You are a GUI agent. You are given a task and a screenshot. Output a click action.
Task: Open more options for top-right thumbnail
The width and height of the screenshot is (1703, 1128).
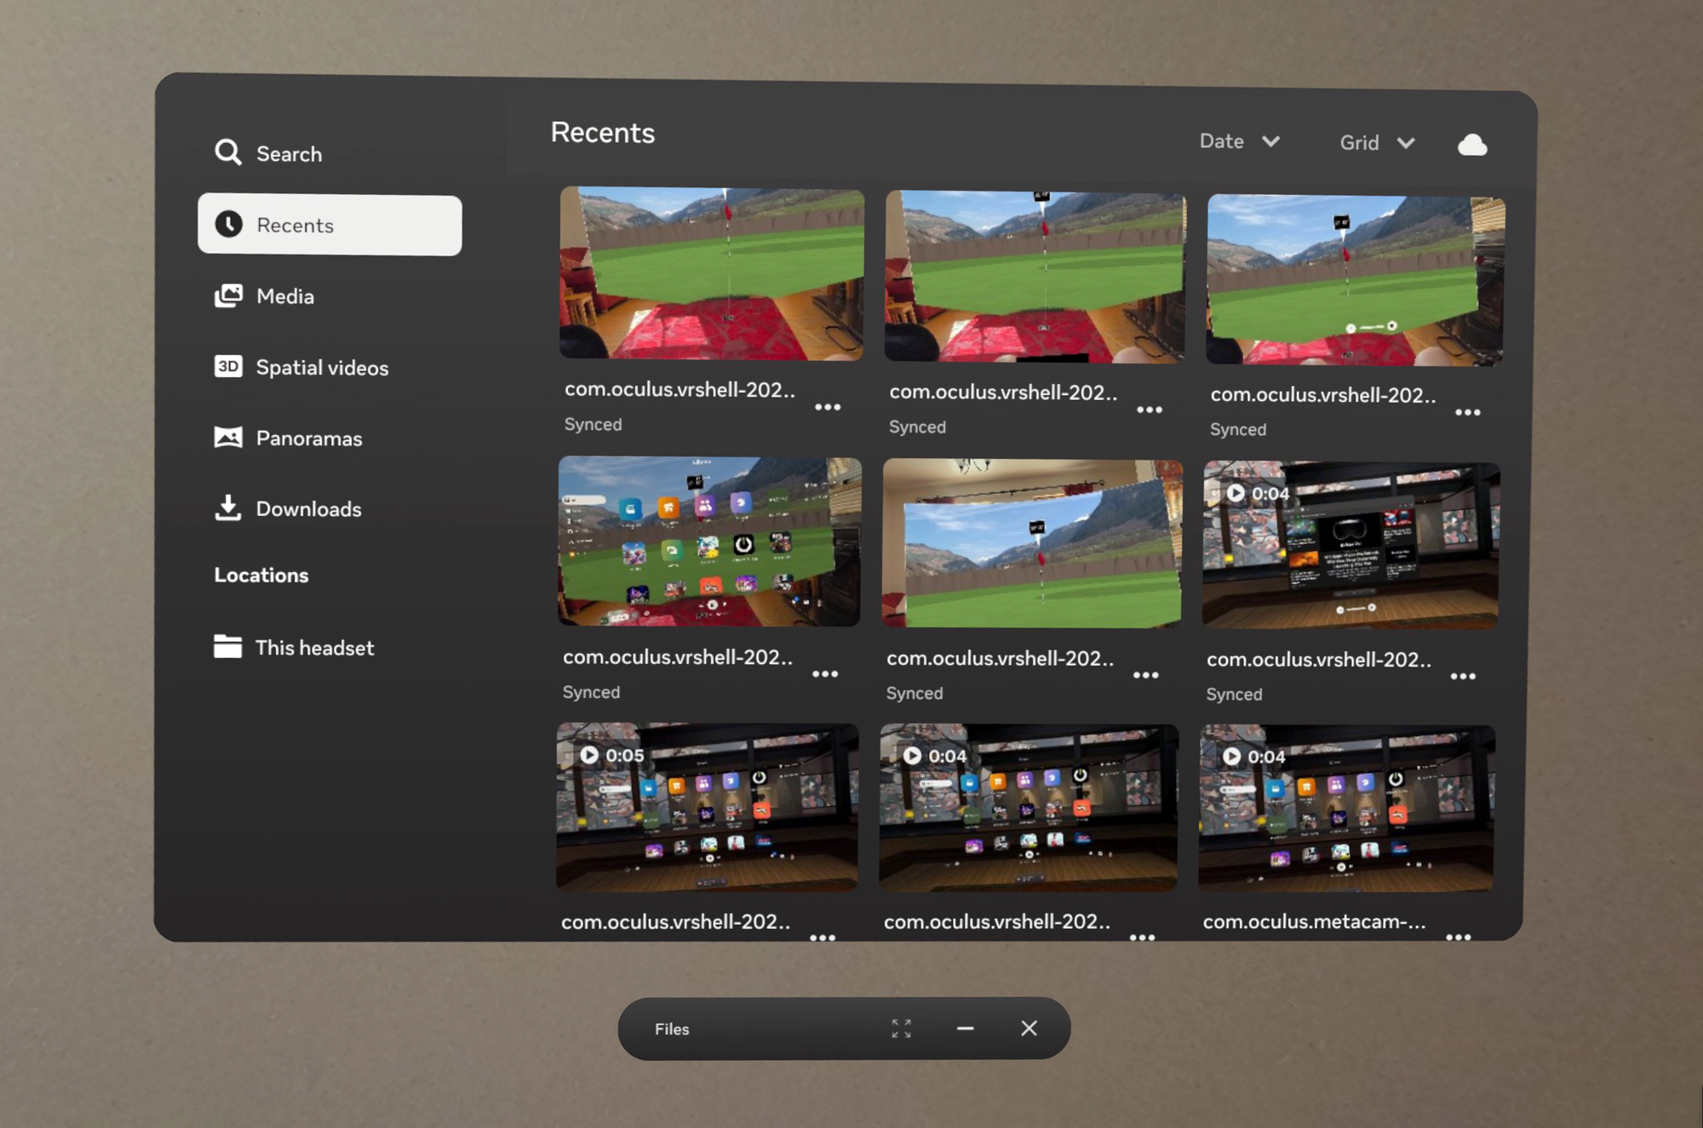(1467, 413)
